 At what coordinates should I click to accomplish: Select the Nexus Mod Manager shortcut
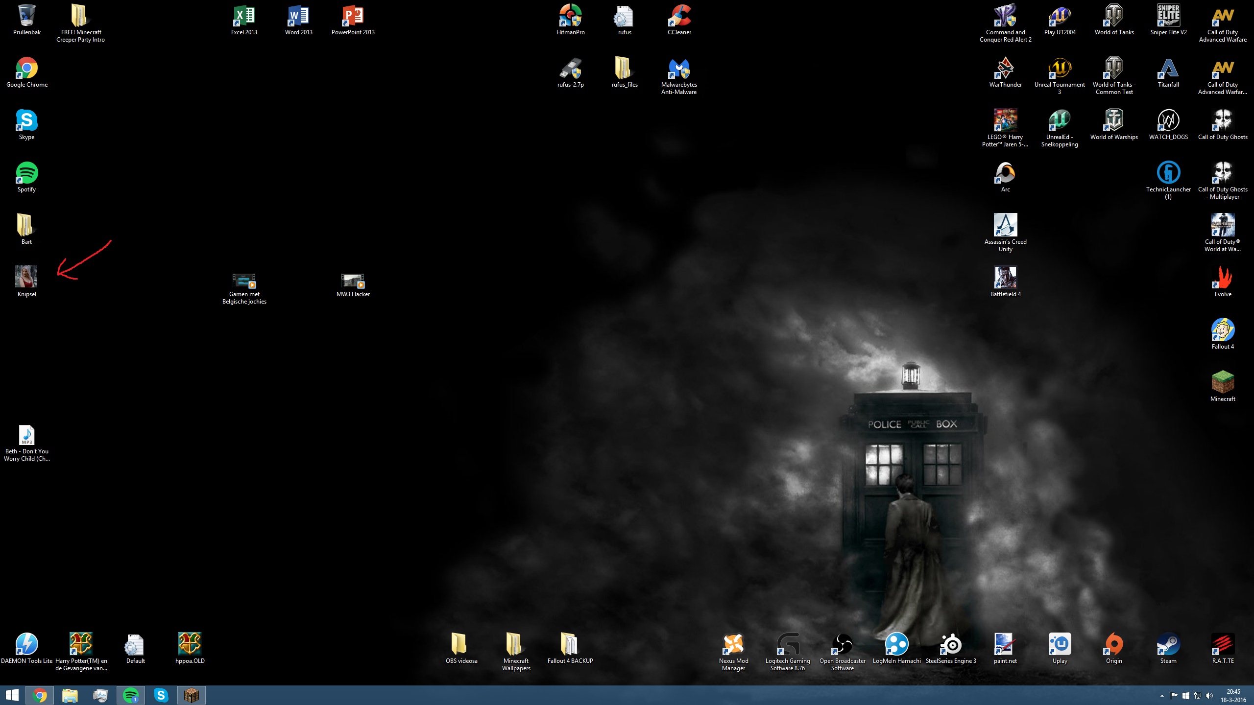coord(733,652)
